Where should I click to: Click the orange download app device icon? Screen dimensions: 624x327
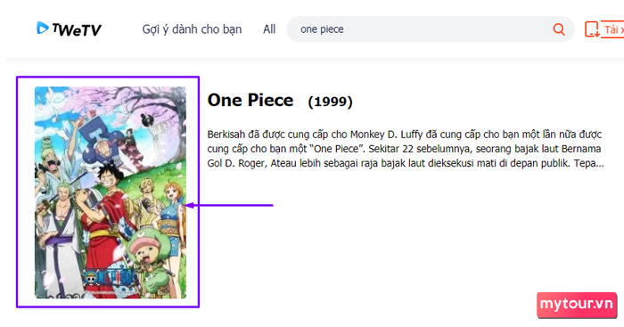[592, 29]
